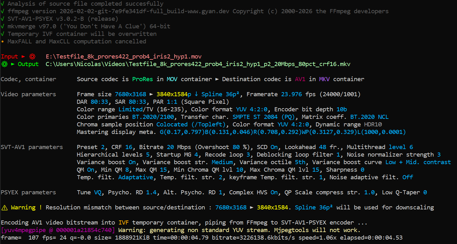Viewport: 457px width, 244px height.
Task: Click the Temp. filt. 'Adaptative' value
Action: tap(136, 177)
